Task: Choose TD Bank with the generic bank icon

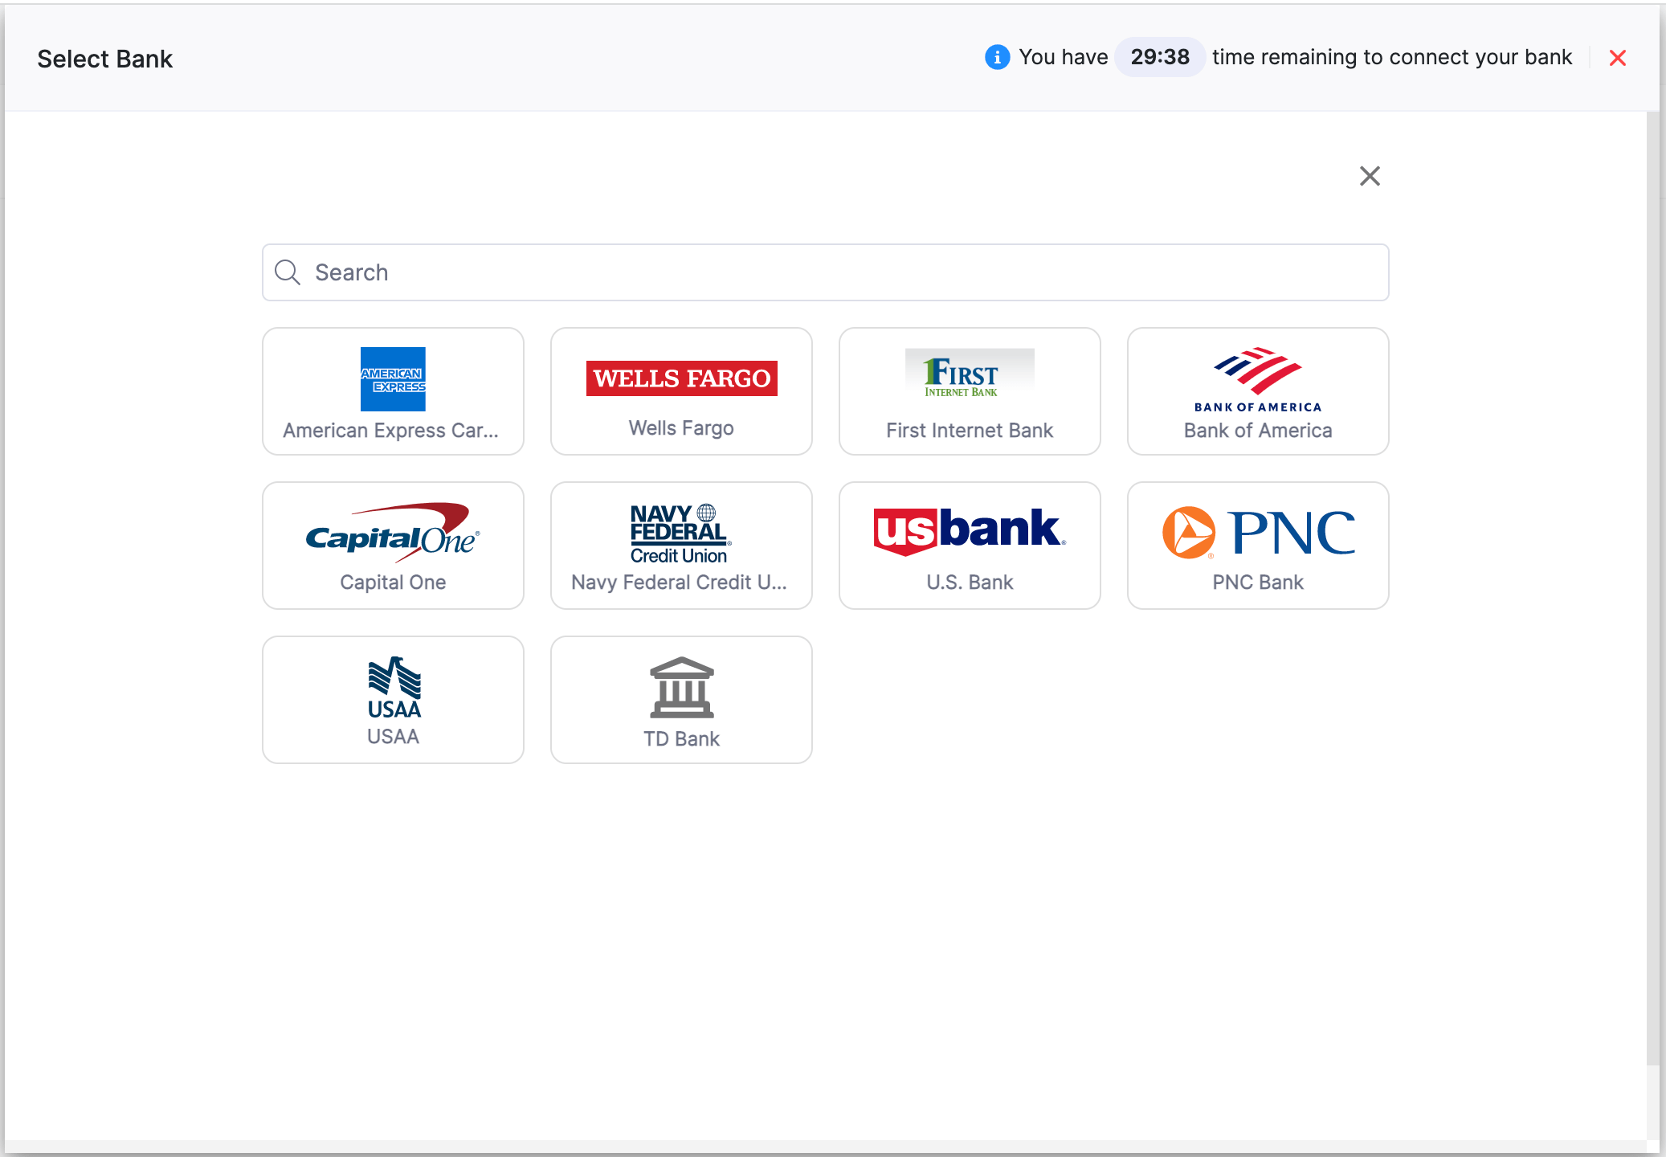Action: tap(681, 699)
